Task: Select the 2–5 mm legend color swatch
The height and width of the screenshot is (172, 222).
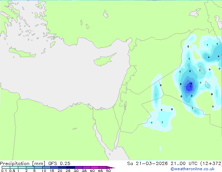Action: point(30,167)
